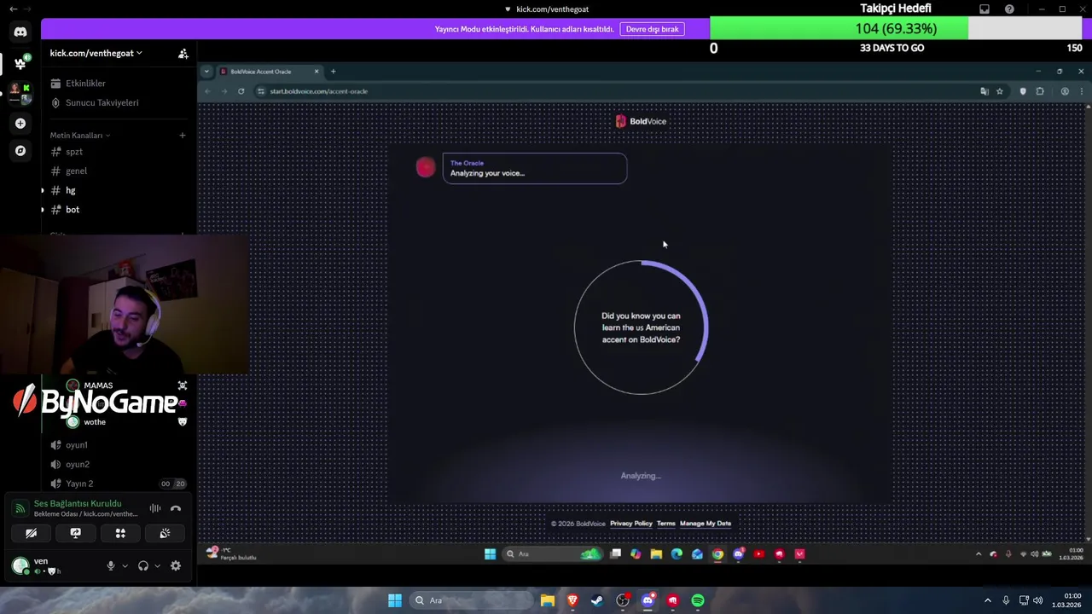
Task: Click the share your screen button
Action: [75, 533]
